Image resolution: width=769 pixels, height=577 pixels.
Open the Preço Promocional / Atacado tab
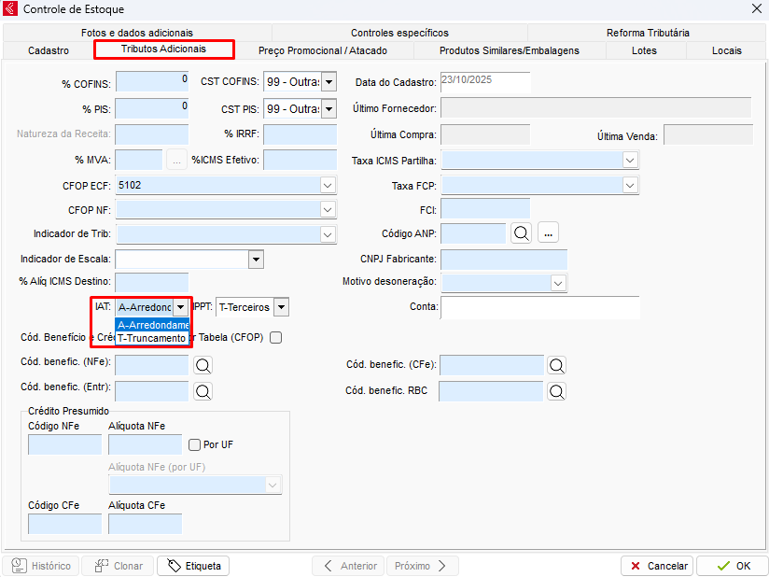[x=322, y=50]
